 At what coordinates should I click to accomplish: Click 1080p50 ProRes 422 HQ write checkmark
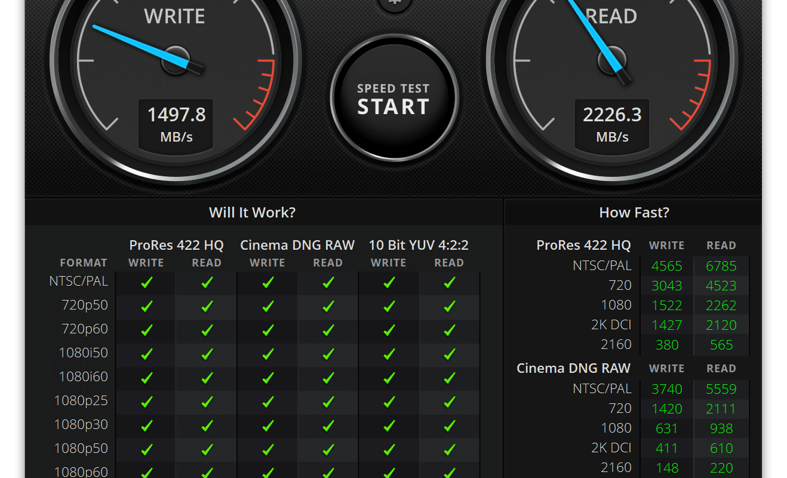pyautogui.click(x=146, y=449)
